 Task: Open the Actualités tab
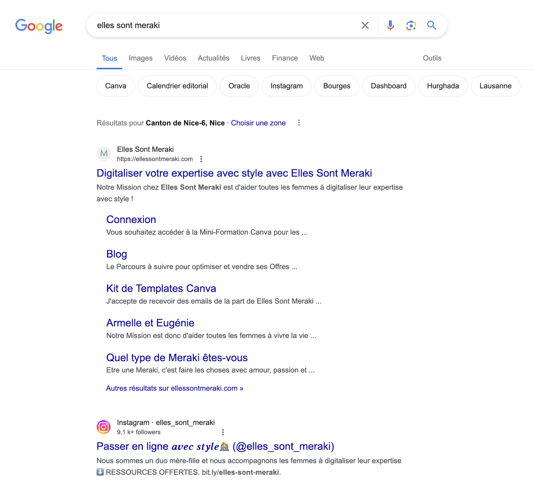[214, 58]
